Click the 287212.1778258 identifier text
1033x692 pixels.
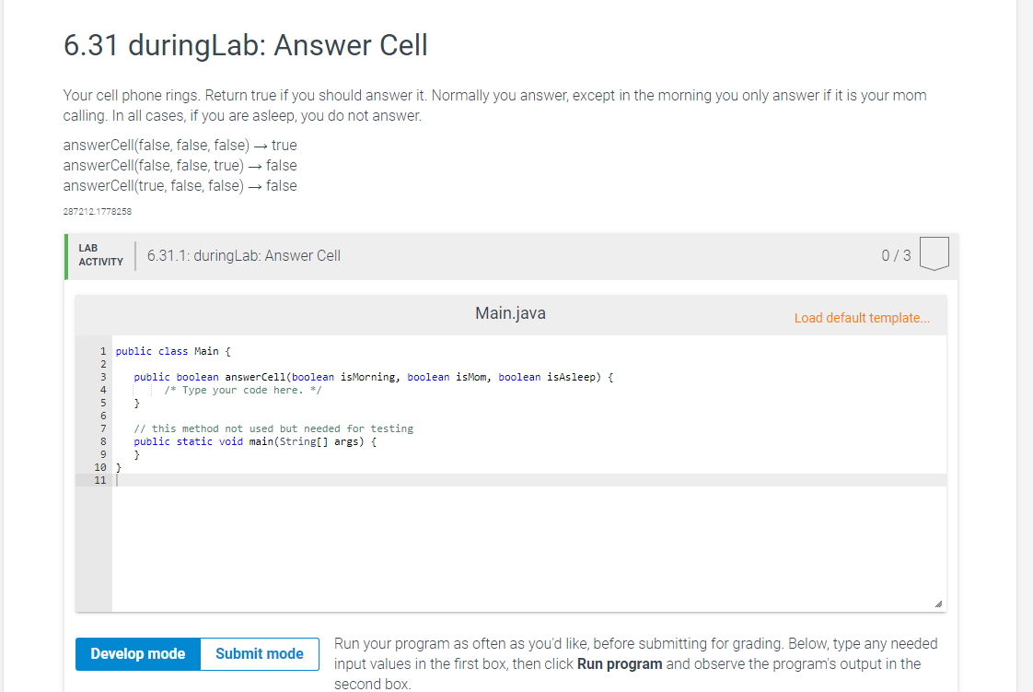[97, 211]
